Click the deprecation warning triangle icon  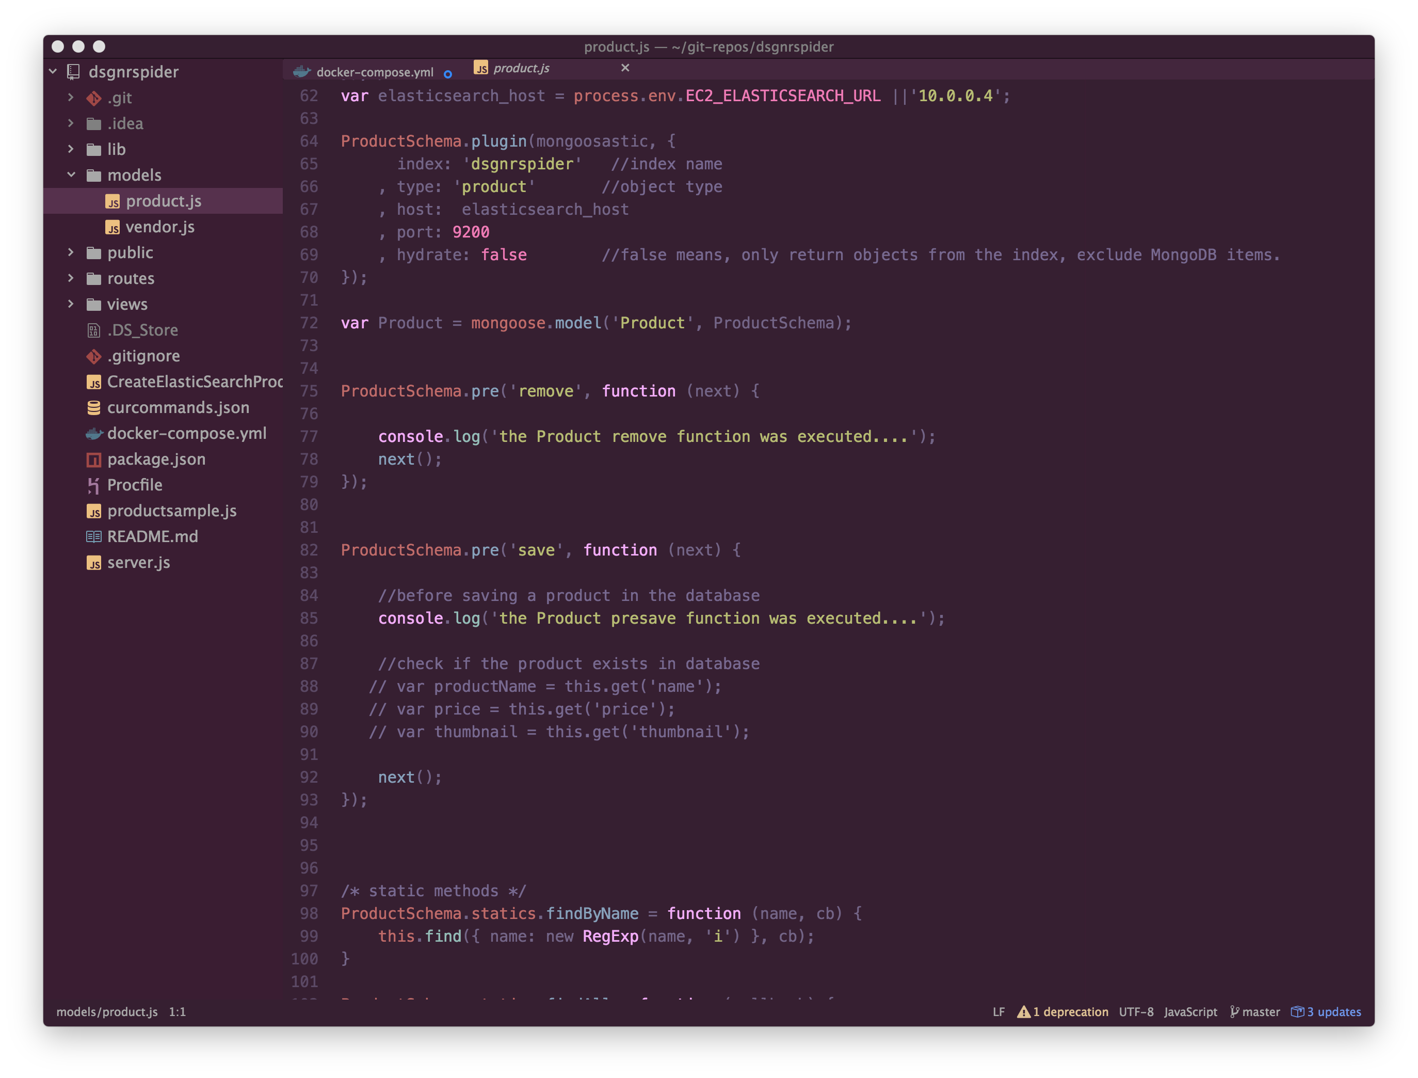[x=1024, y=1011]
